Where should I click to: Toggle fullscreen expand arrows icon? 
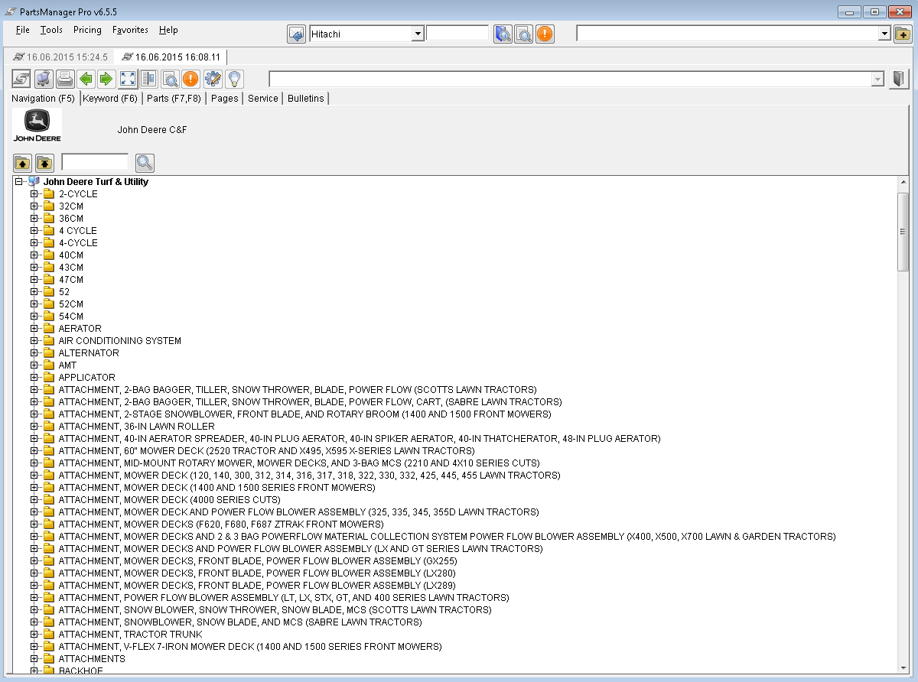[x=128, y=79]
